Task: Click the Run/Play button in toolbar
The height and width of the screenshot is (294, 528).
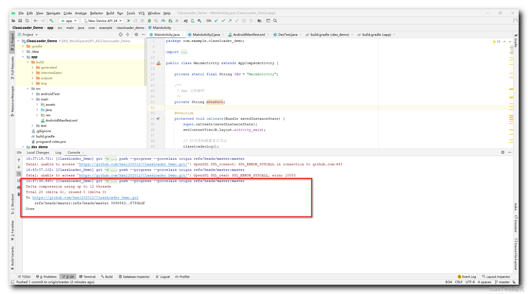Action: tap(129, 21)
